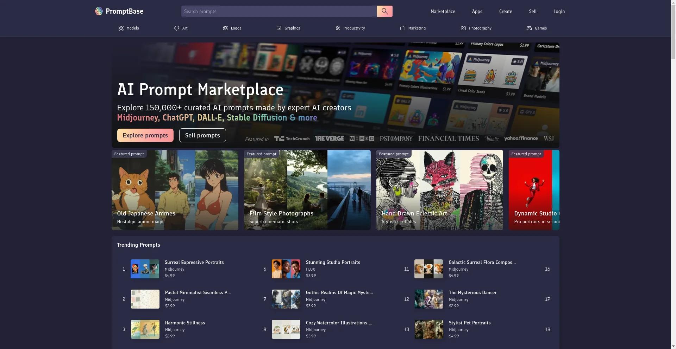Open the Art category
The width and height of the screenshot is (676, 349).
point(181,28)
